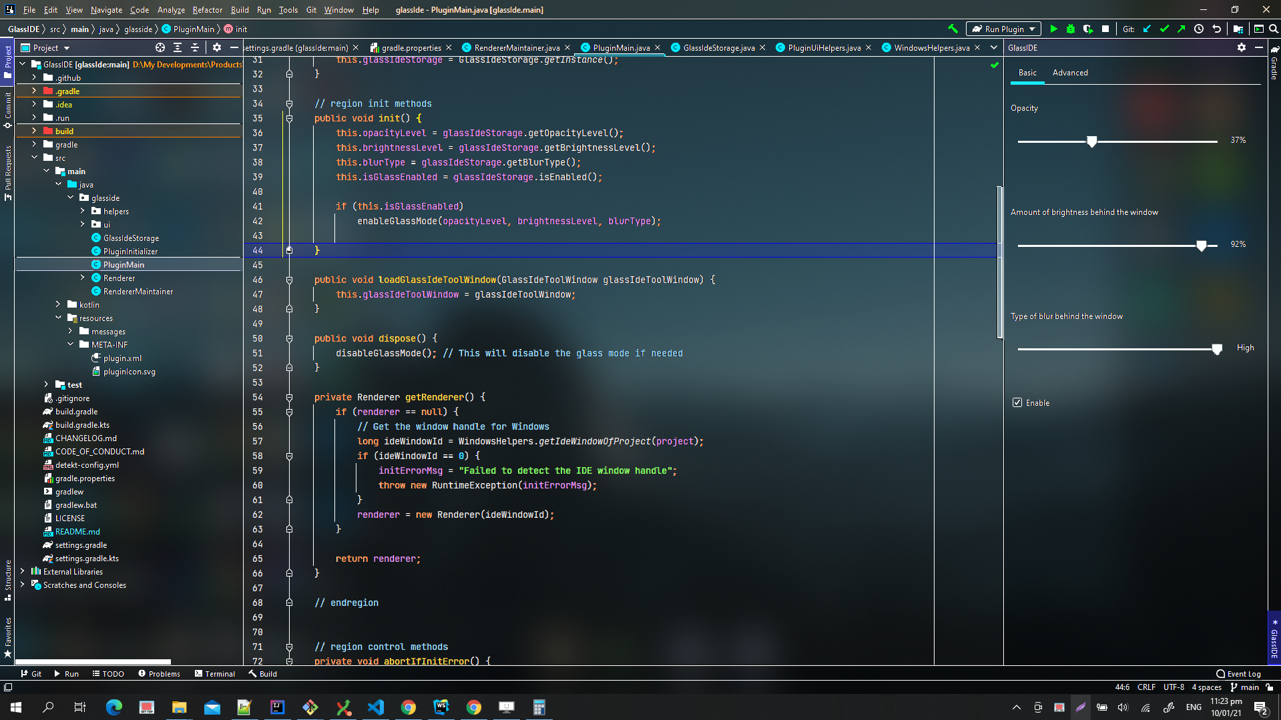Open Terminal tool window tab
Image resolution: width=1281 pixels, height=720 pixels.
(x=215, y=673)
